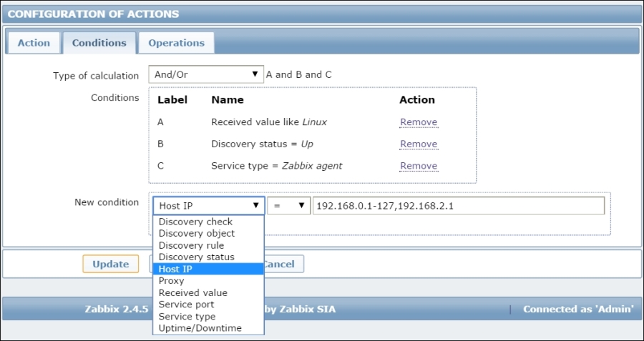This screenshot has width=644, height=341.
Task: Remove condition A Received value like Linux
Action: [419, 122]
